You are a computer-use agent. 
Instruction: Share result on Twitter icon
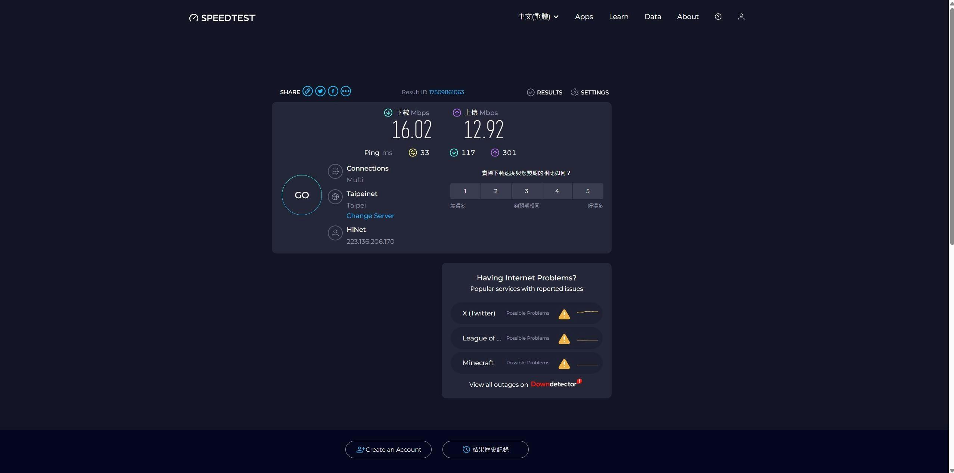[x=320, y=91]
